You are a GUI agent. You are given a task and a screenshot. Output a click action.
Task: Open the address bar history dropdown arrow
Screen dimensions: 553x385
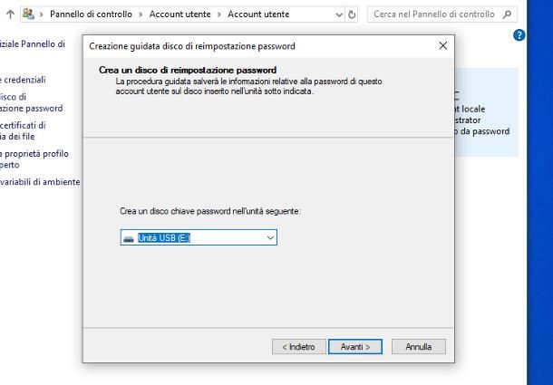click(339, 14)
